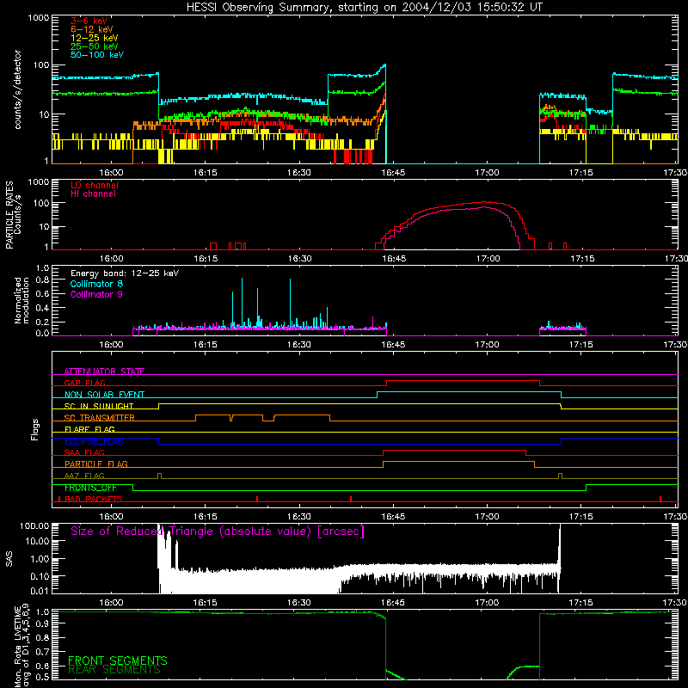Click the HESSI Observing Summary title text

pyautogui.click(x=365, y=8)
